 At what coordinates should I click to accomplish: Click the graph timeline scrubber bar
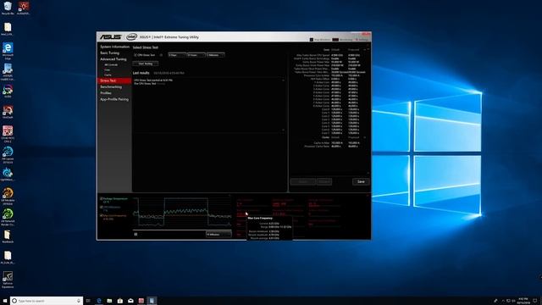pyautogui.click(x=182, y=230)
